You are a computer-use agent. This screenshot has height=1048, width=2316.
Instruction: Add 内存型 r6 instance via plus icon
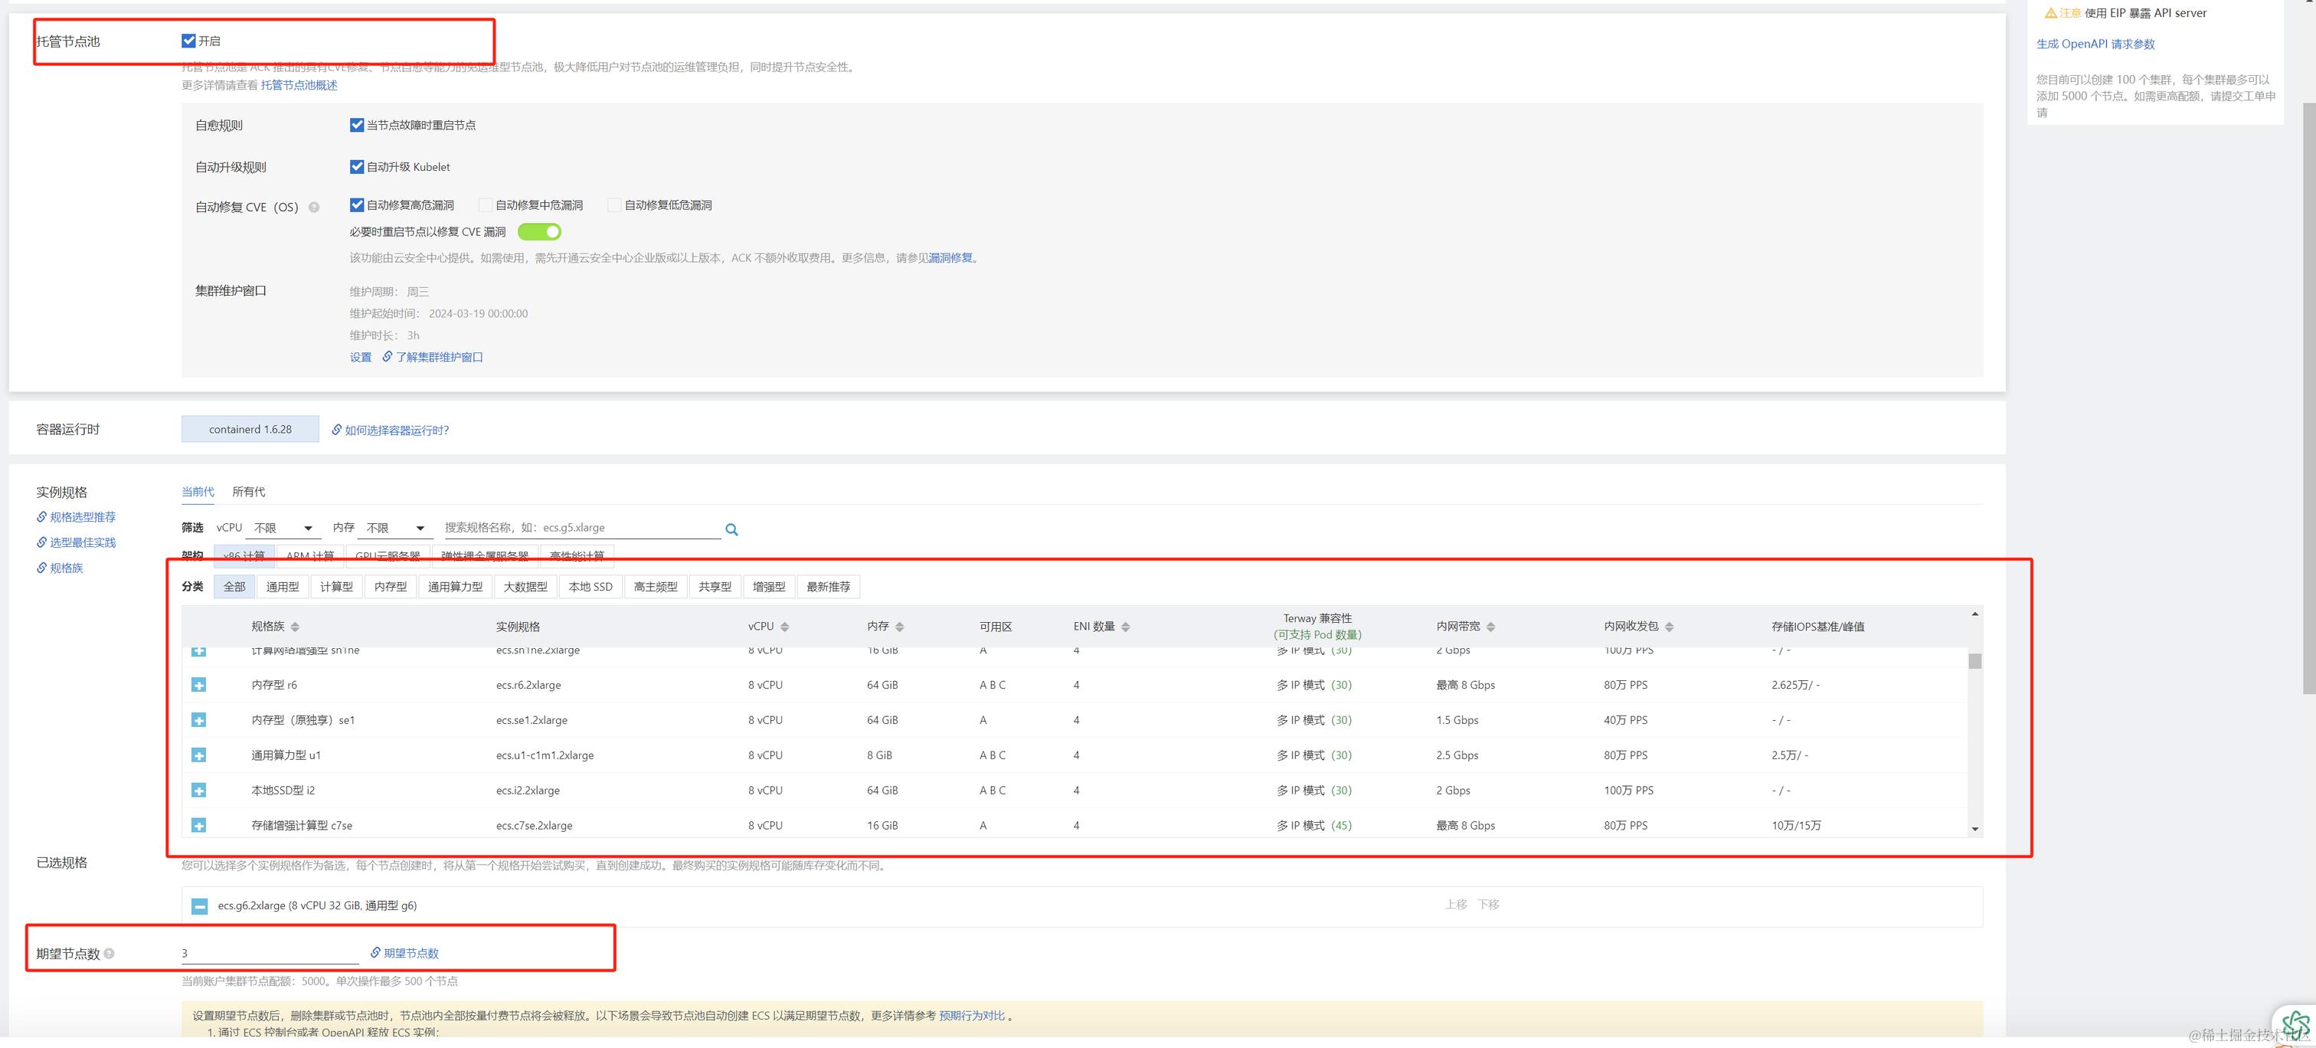point(198,686)
